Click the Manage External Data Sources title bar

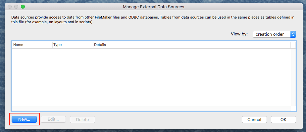(x=153, y=7)
